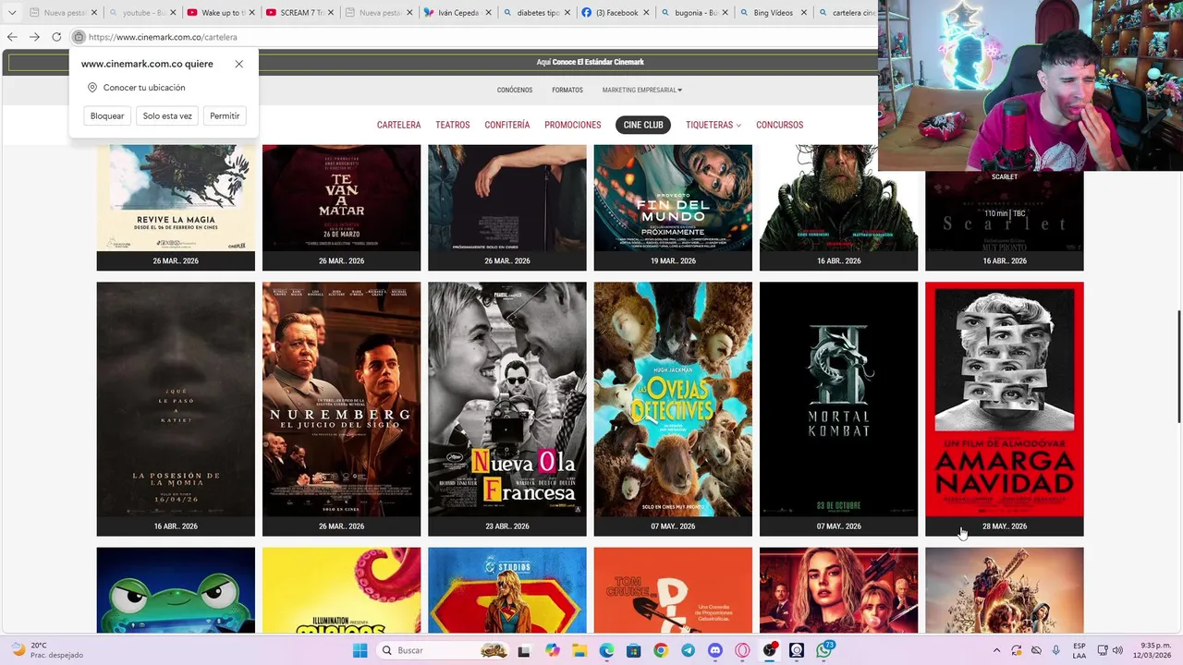Allow location with the Permitir button
This screenshot has width=1183, height=665.
pos(225,115)
